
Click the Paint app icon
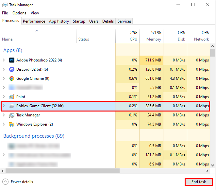click(x=12, y=97)
